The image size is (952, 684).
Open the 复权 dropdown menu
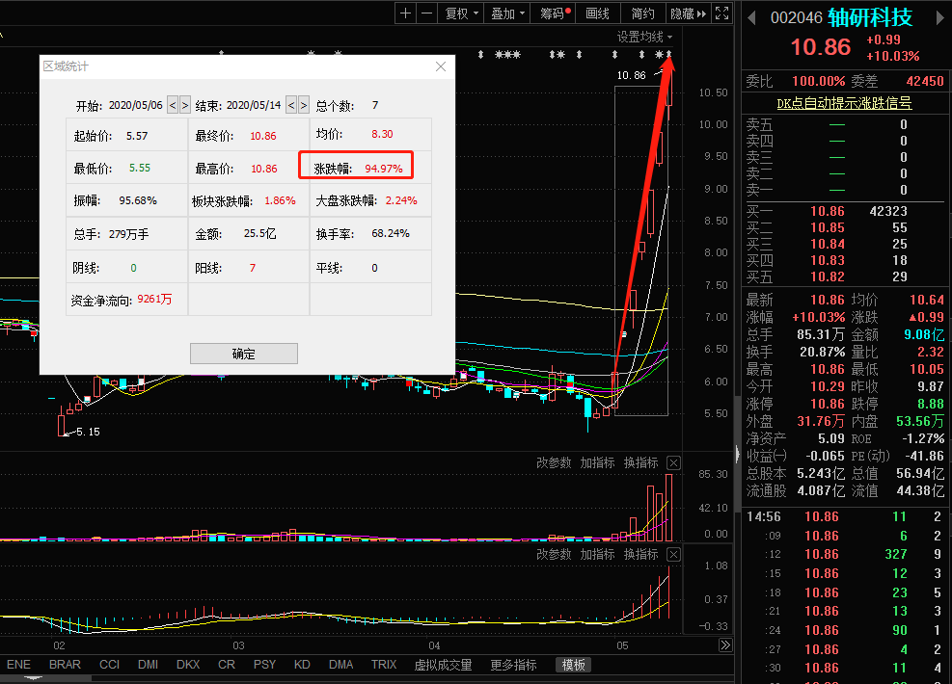coord(460,13)
